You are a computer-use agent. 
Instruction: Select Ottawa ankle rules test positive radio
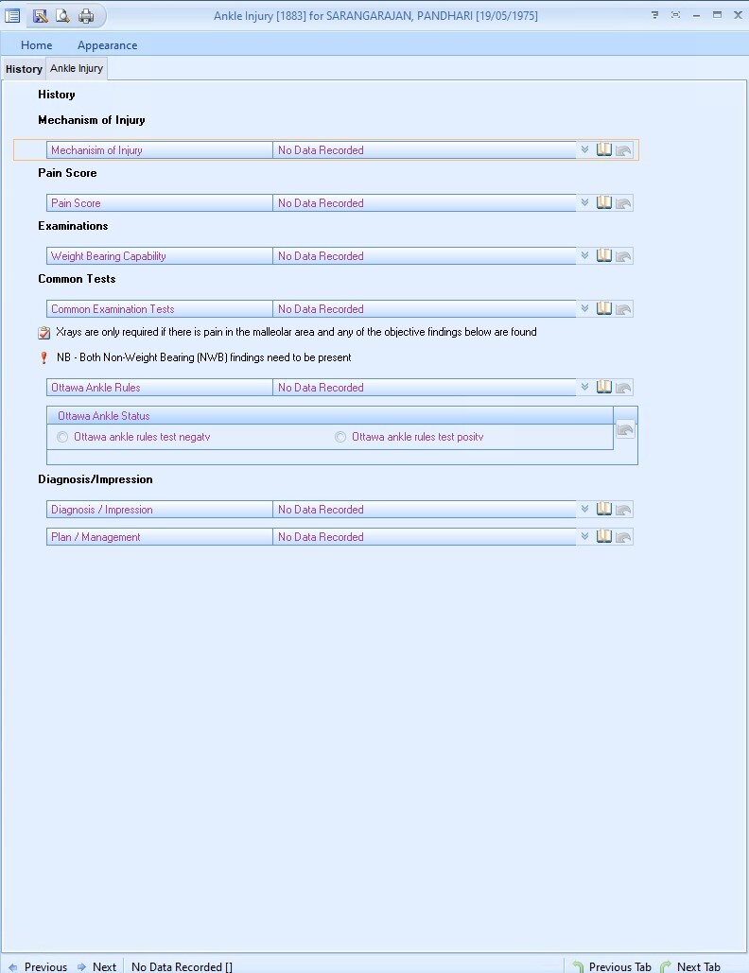[340, 437]
